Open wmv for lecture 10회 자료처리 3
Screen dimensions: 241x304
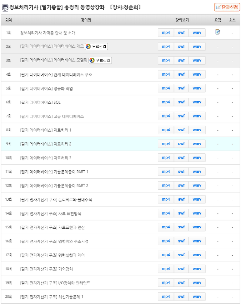(x=197, y=158)
